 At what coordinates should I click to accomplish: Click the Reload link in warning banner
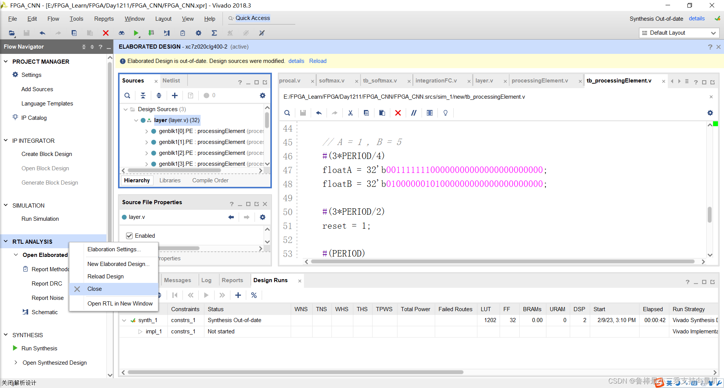click(x=318, y=61)
